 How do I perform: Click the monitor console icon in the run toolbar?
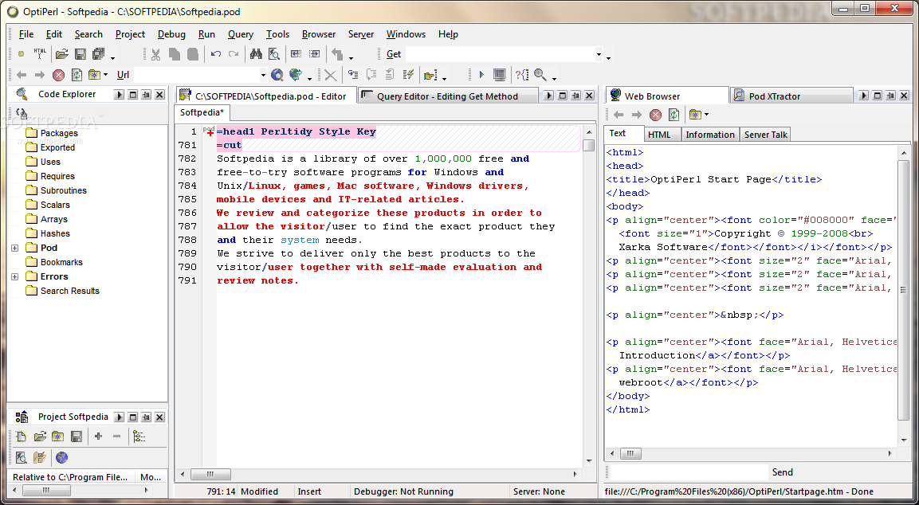click(x=500, y=75)
